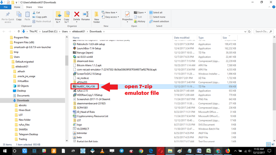Open the Copy to dropdown
The width and height of the screenshot is (276, 155).
(66, 17)
